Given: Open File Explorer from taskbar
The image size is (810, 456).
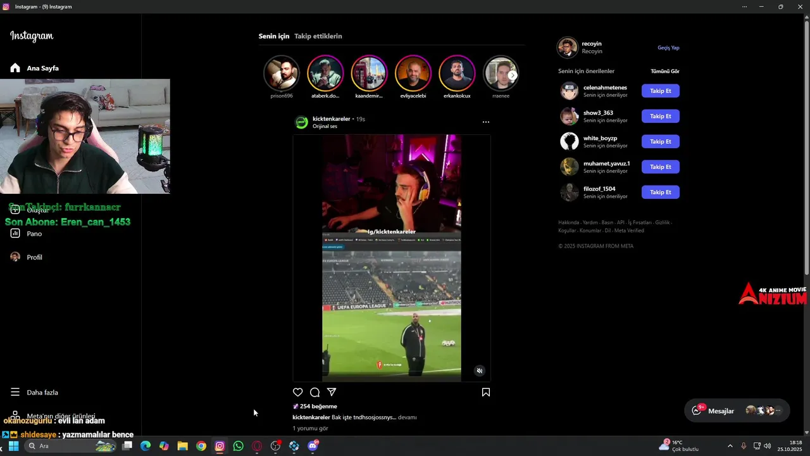Looking at the screenshot, I should (182, 446).
